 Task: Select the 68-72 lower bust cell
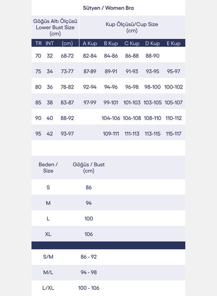click(67, 56)
